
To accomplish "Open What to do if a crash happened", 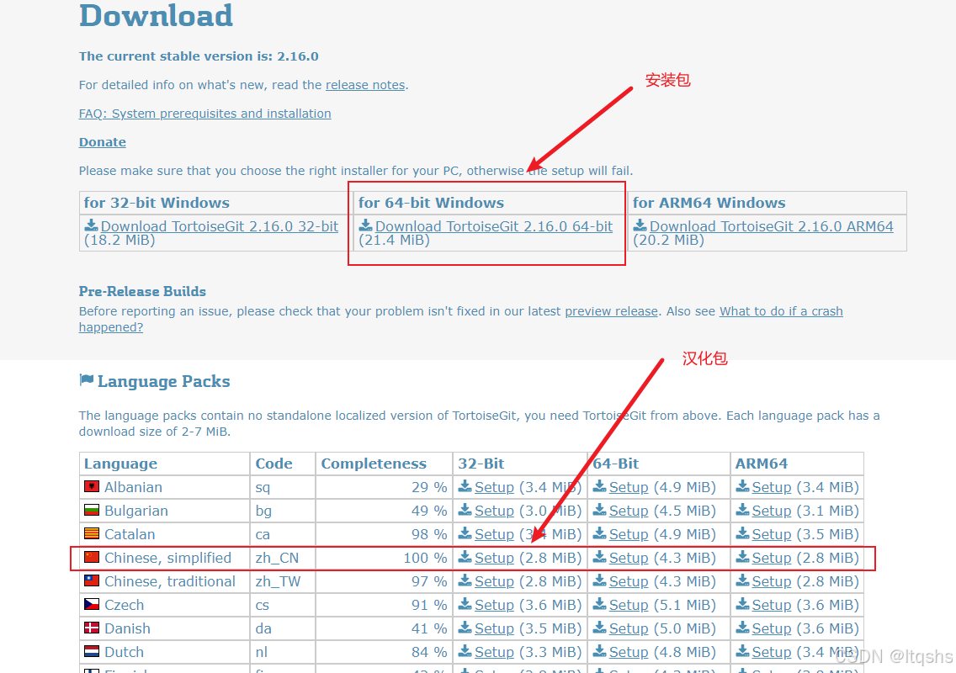I will click(781, 311).
